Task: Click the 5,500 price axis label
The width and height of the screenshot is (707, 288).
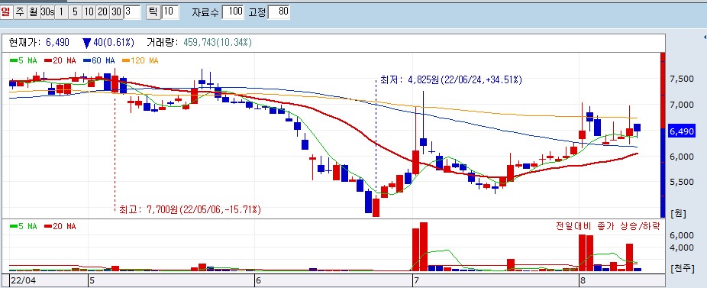Action: (x=682, y=182)
